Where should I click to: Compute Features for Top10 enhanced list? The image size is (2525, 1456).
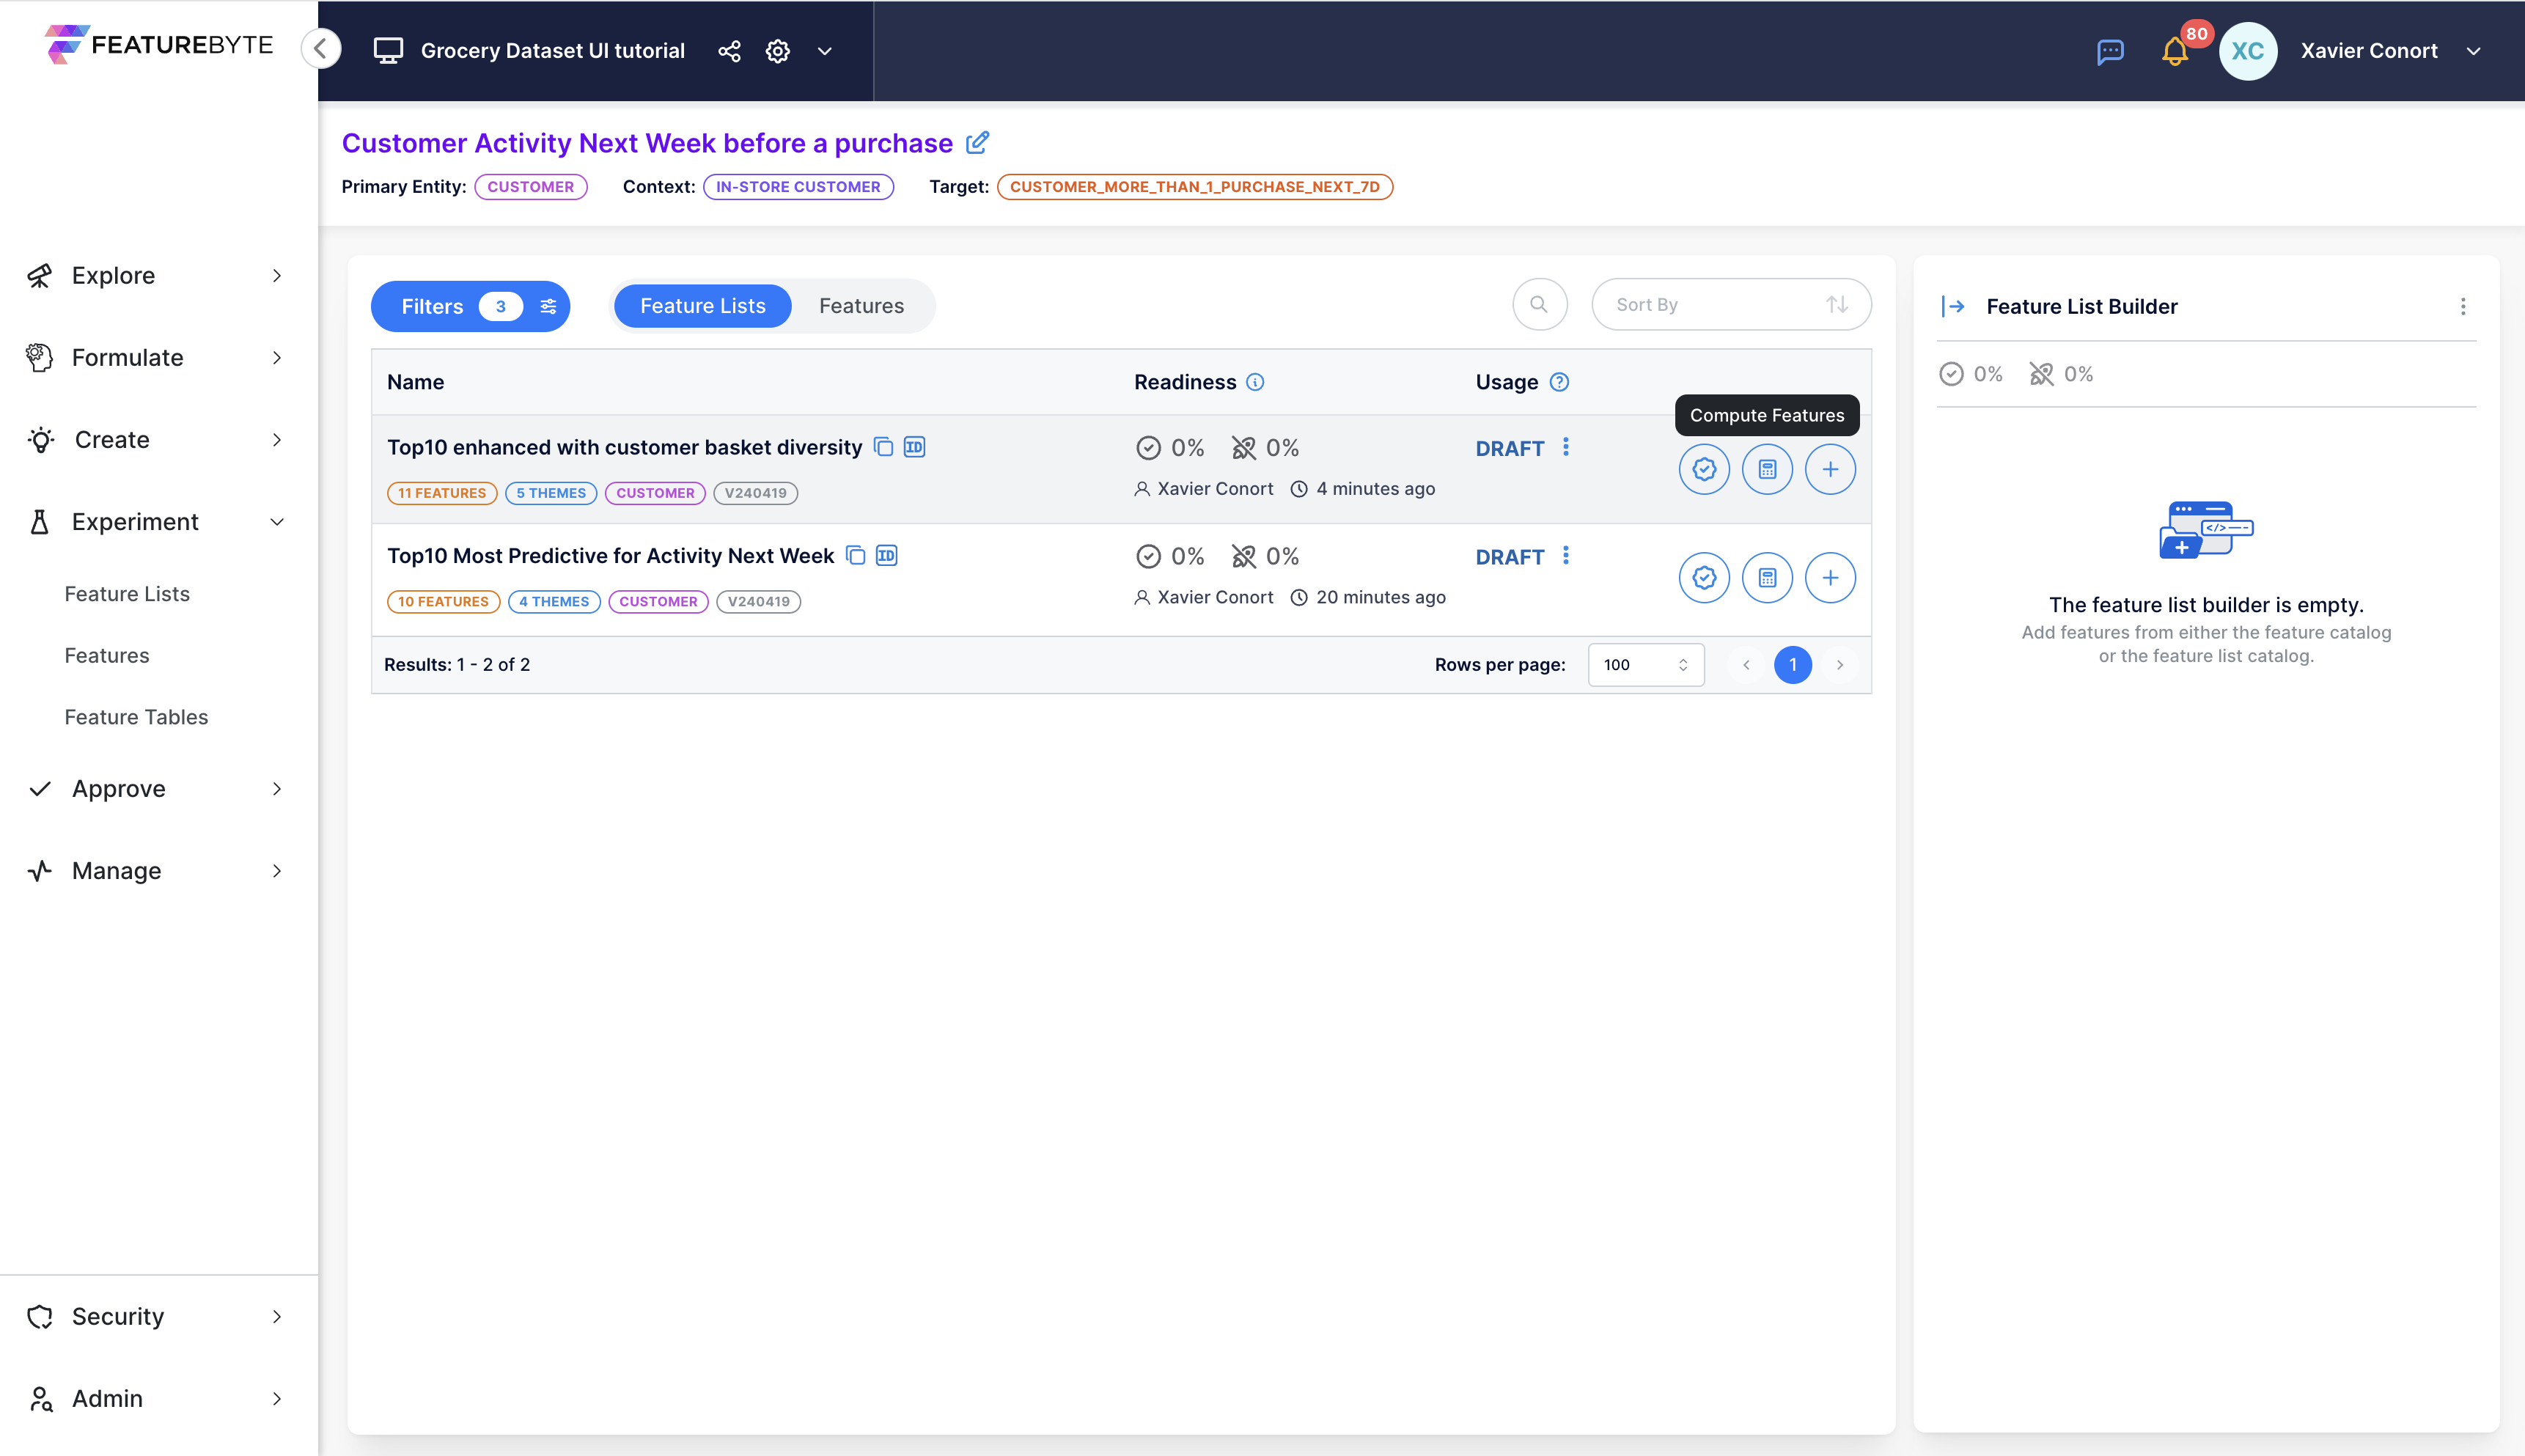click(x=1767, y=469)
